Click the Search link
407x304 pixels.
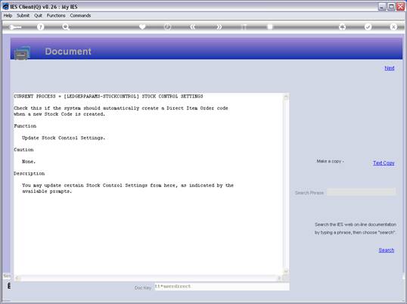[387, 250]
